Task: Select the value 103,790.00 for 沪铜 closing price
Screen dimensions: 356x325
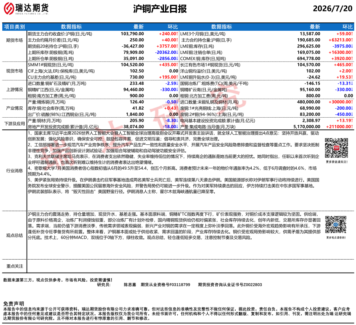Action: point(132,34)
